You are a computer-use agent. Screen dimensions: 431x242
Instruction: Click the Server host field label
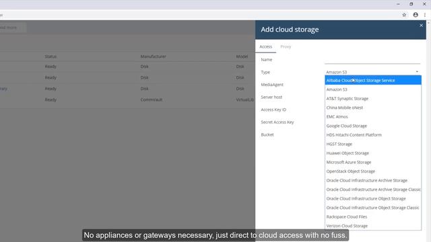point(271,97)
